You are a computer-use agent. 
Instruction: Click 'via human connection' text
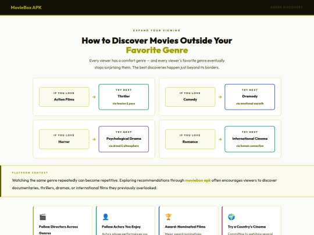pyautogui.click(x=249, y=146)
